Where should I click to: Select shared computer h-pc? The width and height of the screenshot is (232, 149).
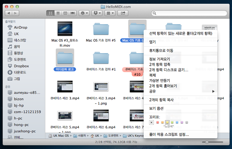coord(15,118)
